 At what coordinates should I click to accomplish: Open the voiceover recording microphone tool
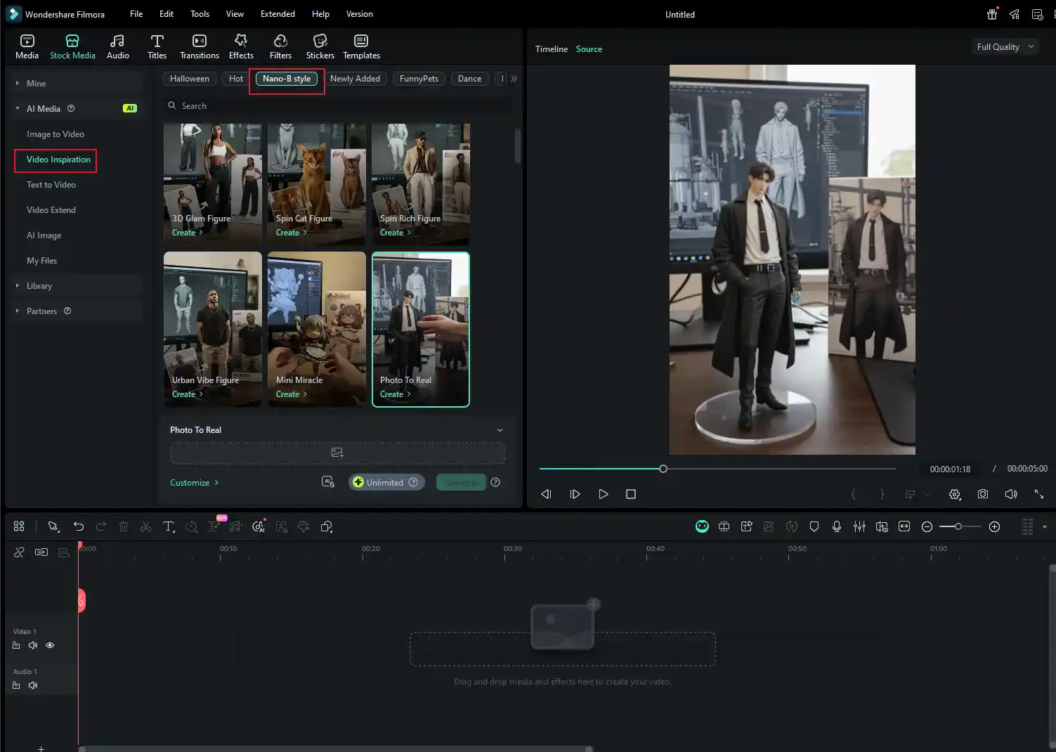[x=836, y=526]
